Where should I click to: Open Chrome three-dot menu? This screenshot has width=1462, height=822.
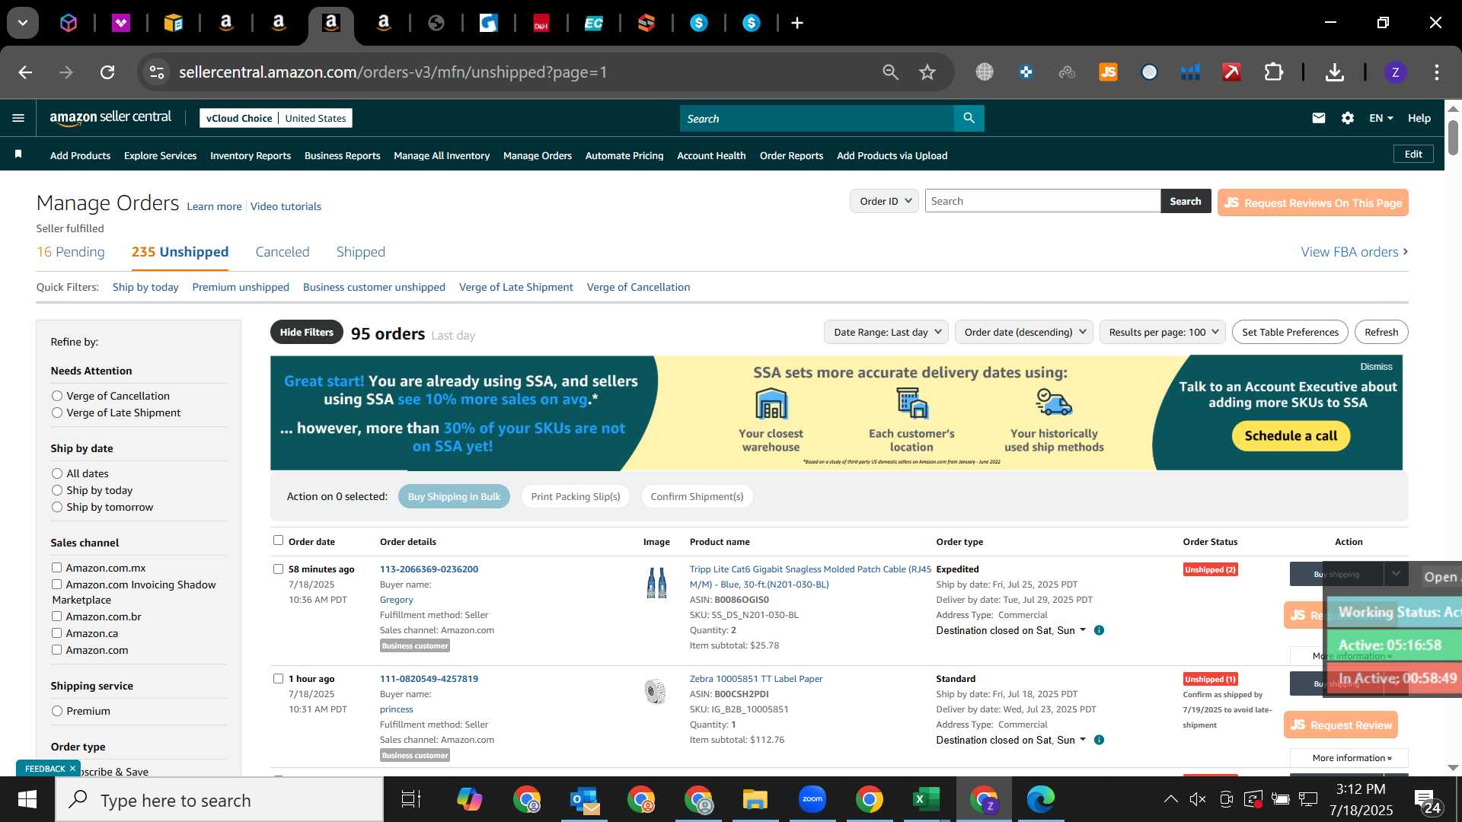pyautogui.click(x=1437, y=72)
